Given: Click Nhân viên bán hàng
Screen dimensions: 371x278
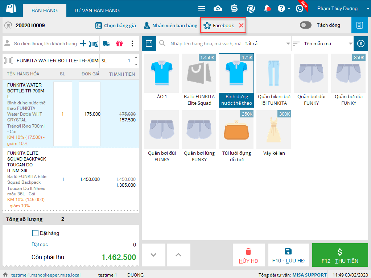Looking at the screenshot, I should point(170,25).
